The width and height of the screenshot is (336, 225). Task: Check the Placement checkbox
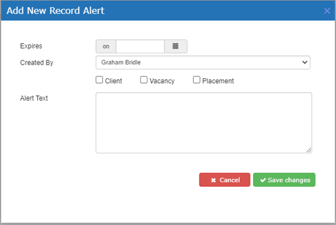tap(197, 80)
